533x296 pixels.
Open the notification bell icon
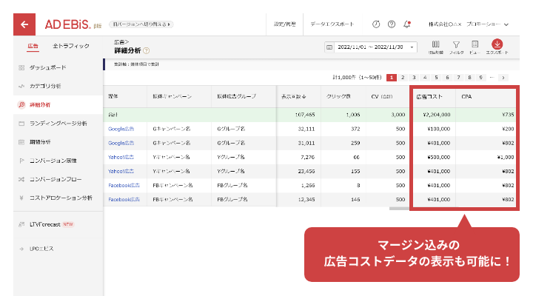tap(408, 24)
